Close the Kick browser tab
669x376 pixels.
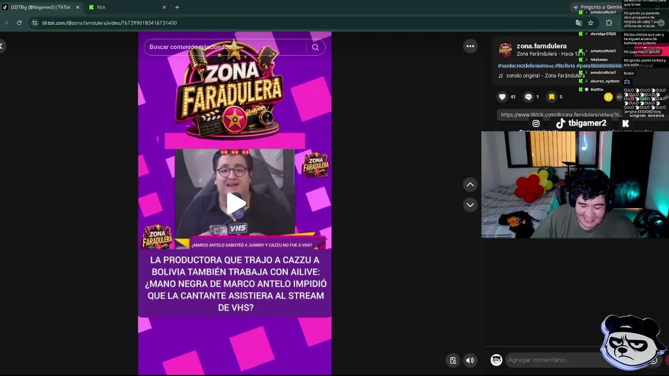164,7
